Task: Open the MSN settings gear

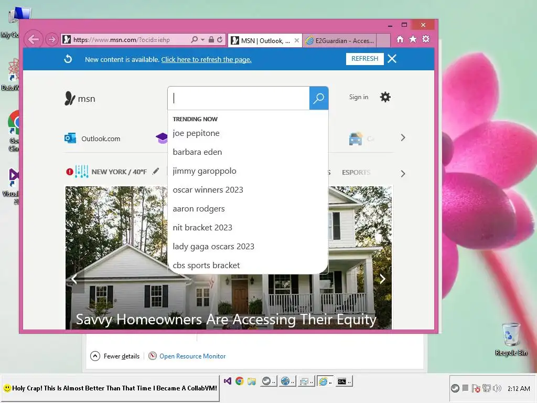Action: 385,97
